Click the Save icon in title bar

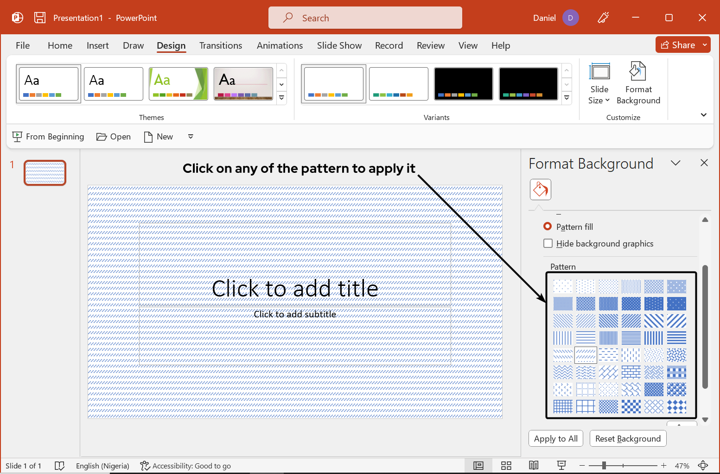coord(40,18)
